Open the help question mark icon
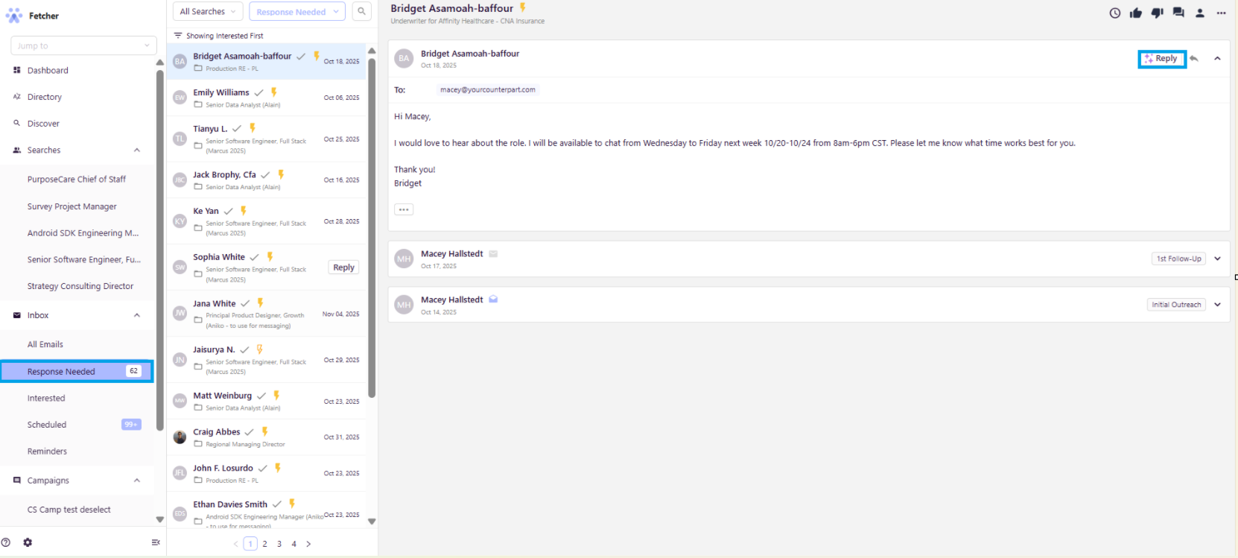The height and width of the screenshot is (558, 1238). (6, 542)
